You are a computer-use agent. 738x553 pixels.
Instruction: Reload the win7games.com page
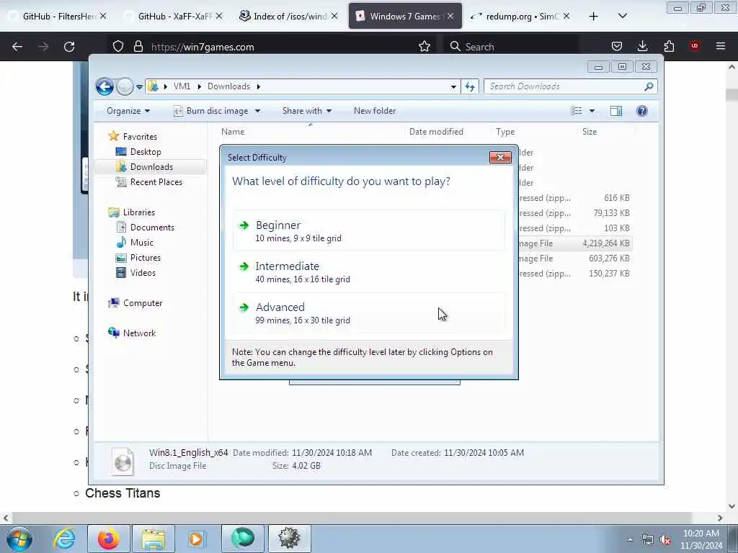(69, 47)
